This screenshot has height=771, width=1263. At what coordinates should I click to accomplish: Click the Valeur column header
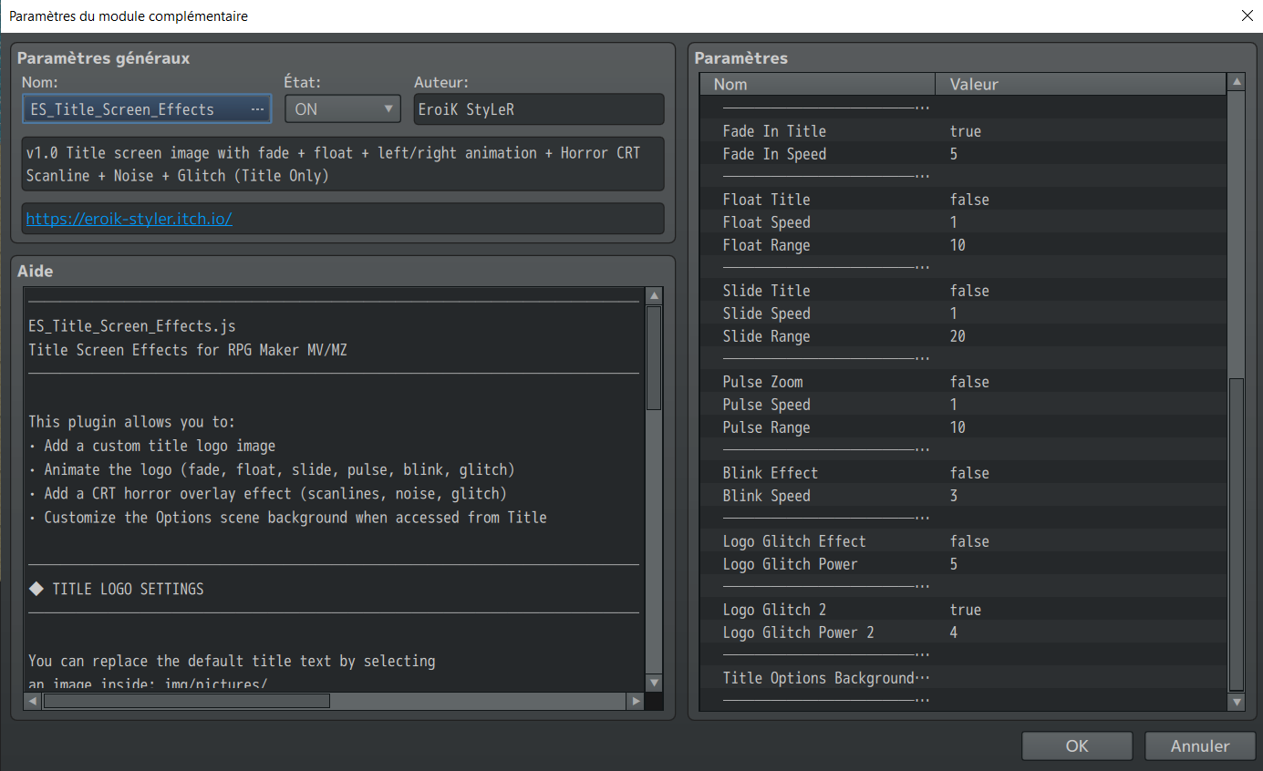click(x=1082, y=85)
